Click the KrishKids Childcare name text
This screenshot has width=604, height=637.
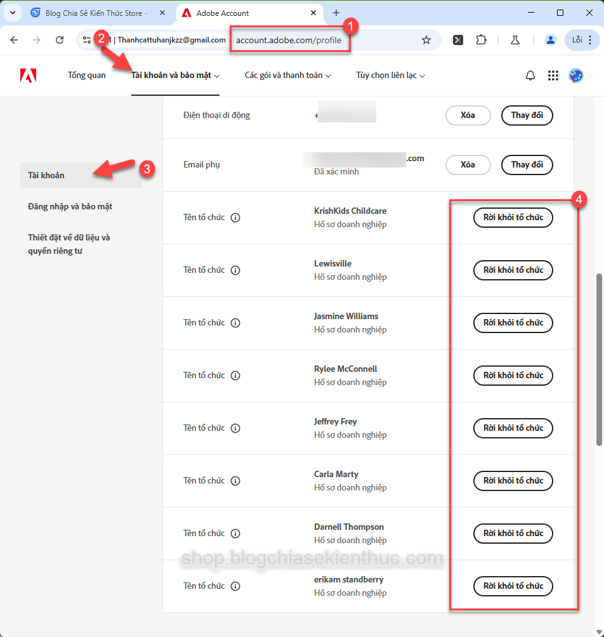pyautogui.click(x=350, y=211)
